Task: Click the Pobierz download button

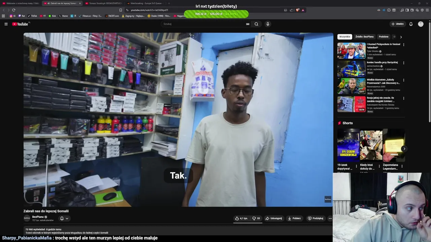Action: 294,218
